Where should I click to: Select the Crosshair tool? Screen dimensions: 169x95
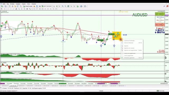point(4,9)
